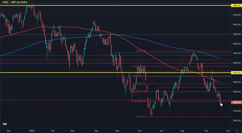Click the 4300.00 price axis value
242x133 pixels.
pyautogui.click(x=237, y=53)
